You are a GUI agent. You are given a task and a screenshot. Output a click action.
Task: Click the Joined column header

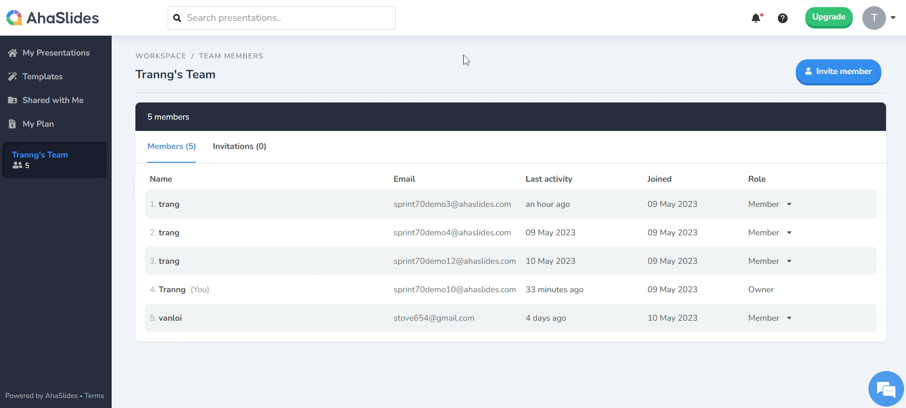point(659,179)
